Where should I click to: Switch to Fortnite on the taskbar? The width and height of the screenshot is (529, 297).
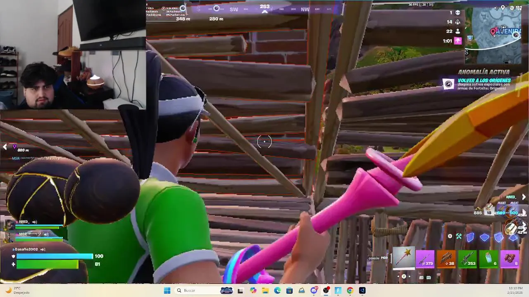coord(338,290)
